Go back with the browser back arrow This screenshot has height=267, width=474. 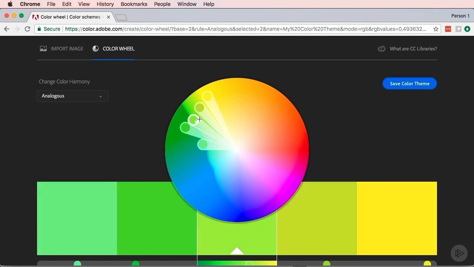coord(7,29)
